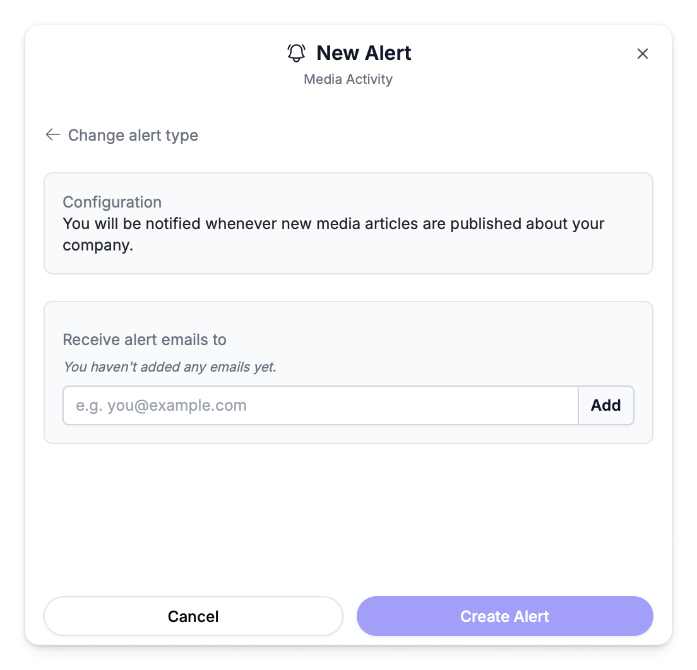Click empty space between email panel and Cancel
This screenshot has width=697, height=670.
point(348,517)
